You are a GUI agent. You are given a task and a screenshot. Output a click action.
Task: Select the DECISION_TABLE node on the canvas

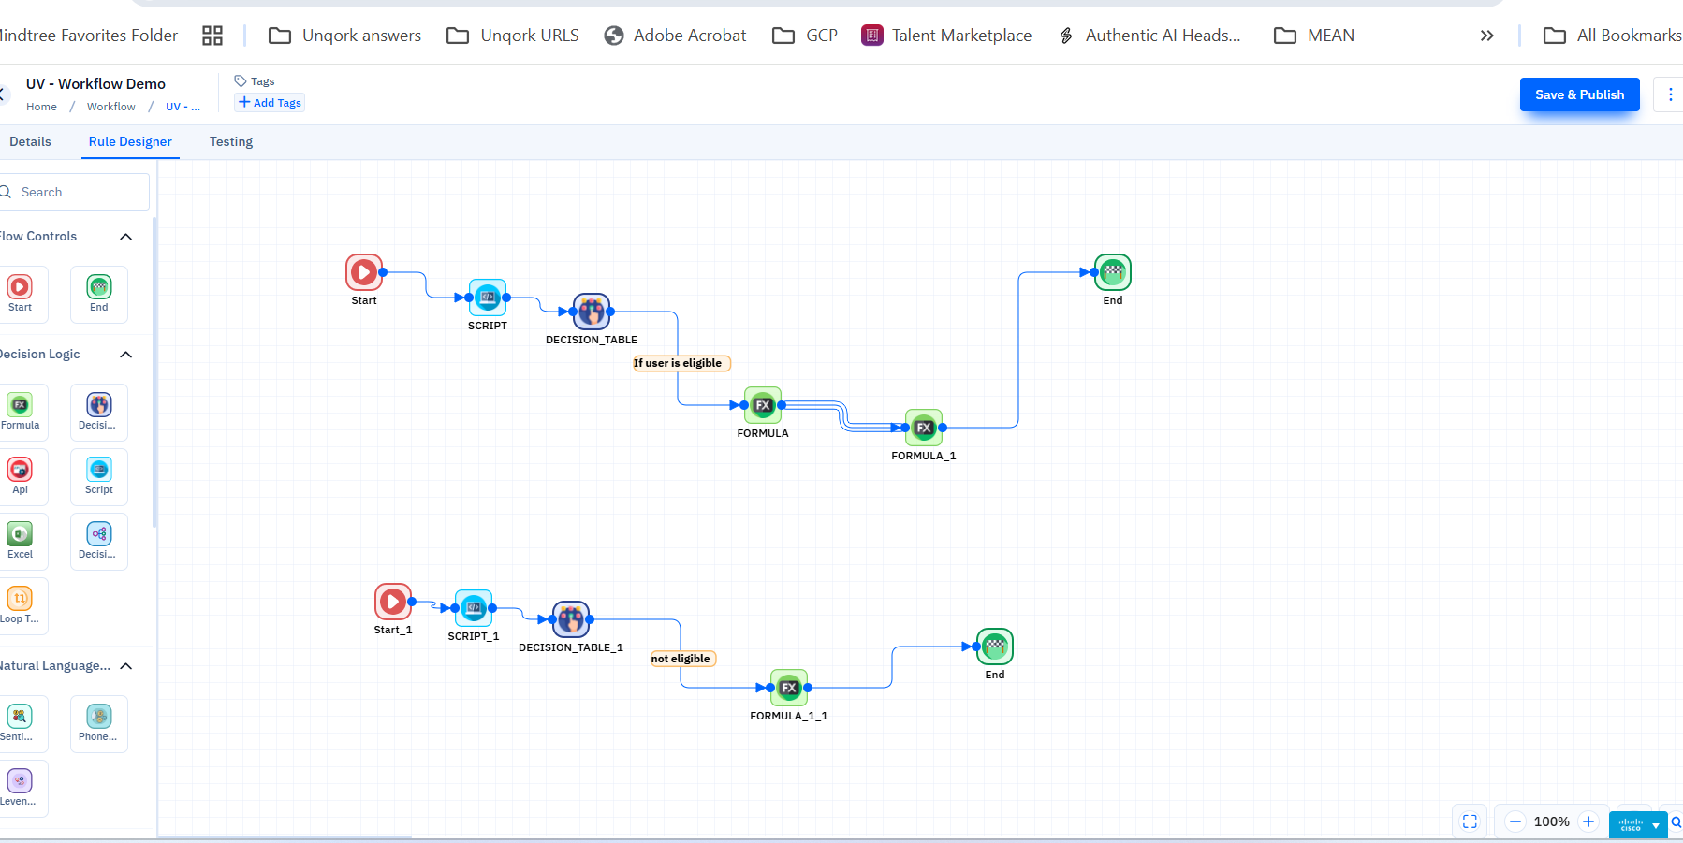592,312
